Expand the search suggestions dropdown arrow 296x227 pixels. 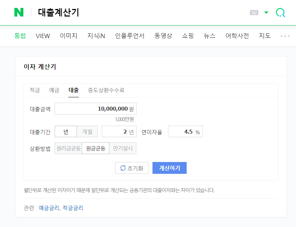tap(267, 13)
